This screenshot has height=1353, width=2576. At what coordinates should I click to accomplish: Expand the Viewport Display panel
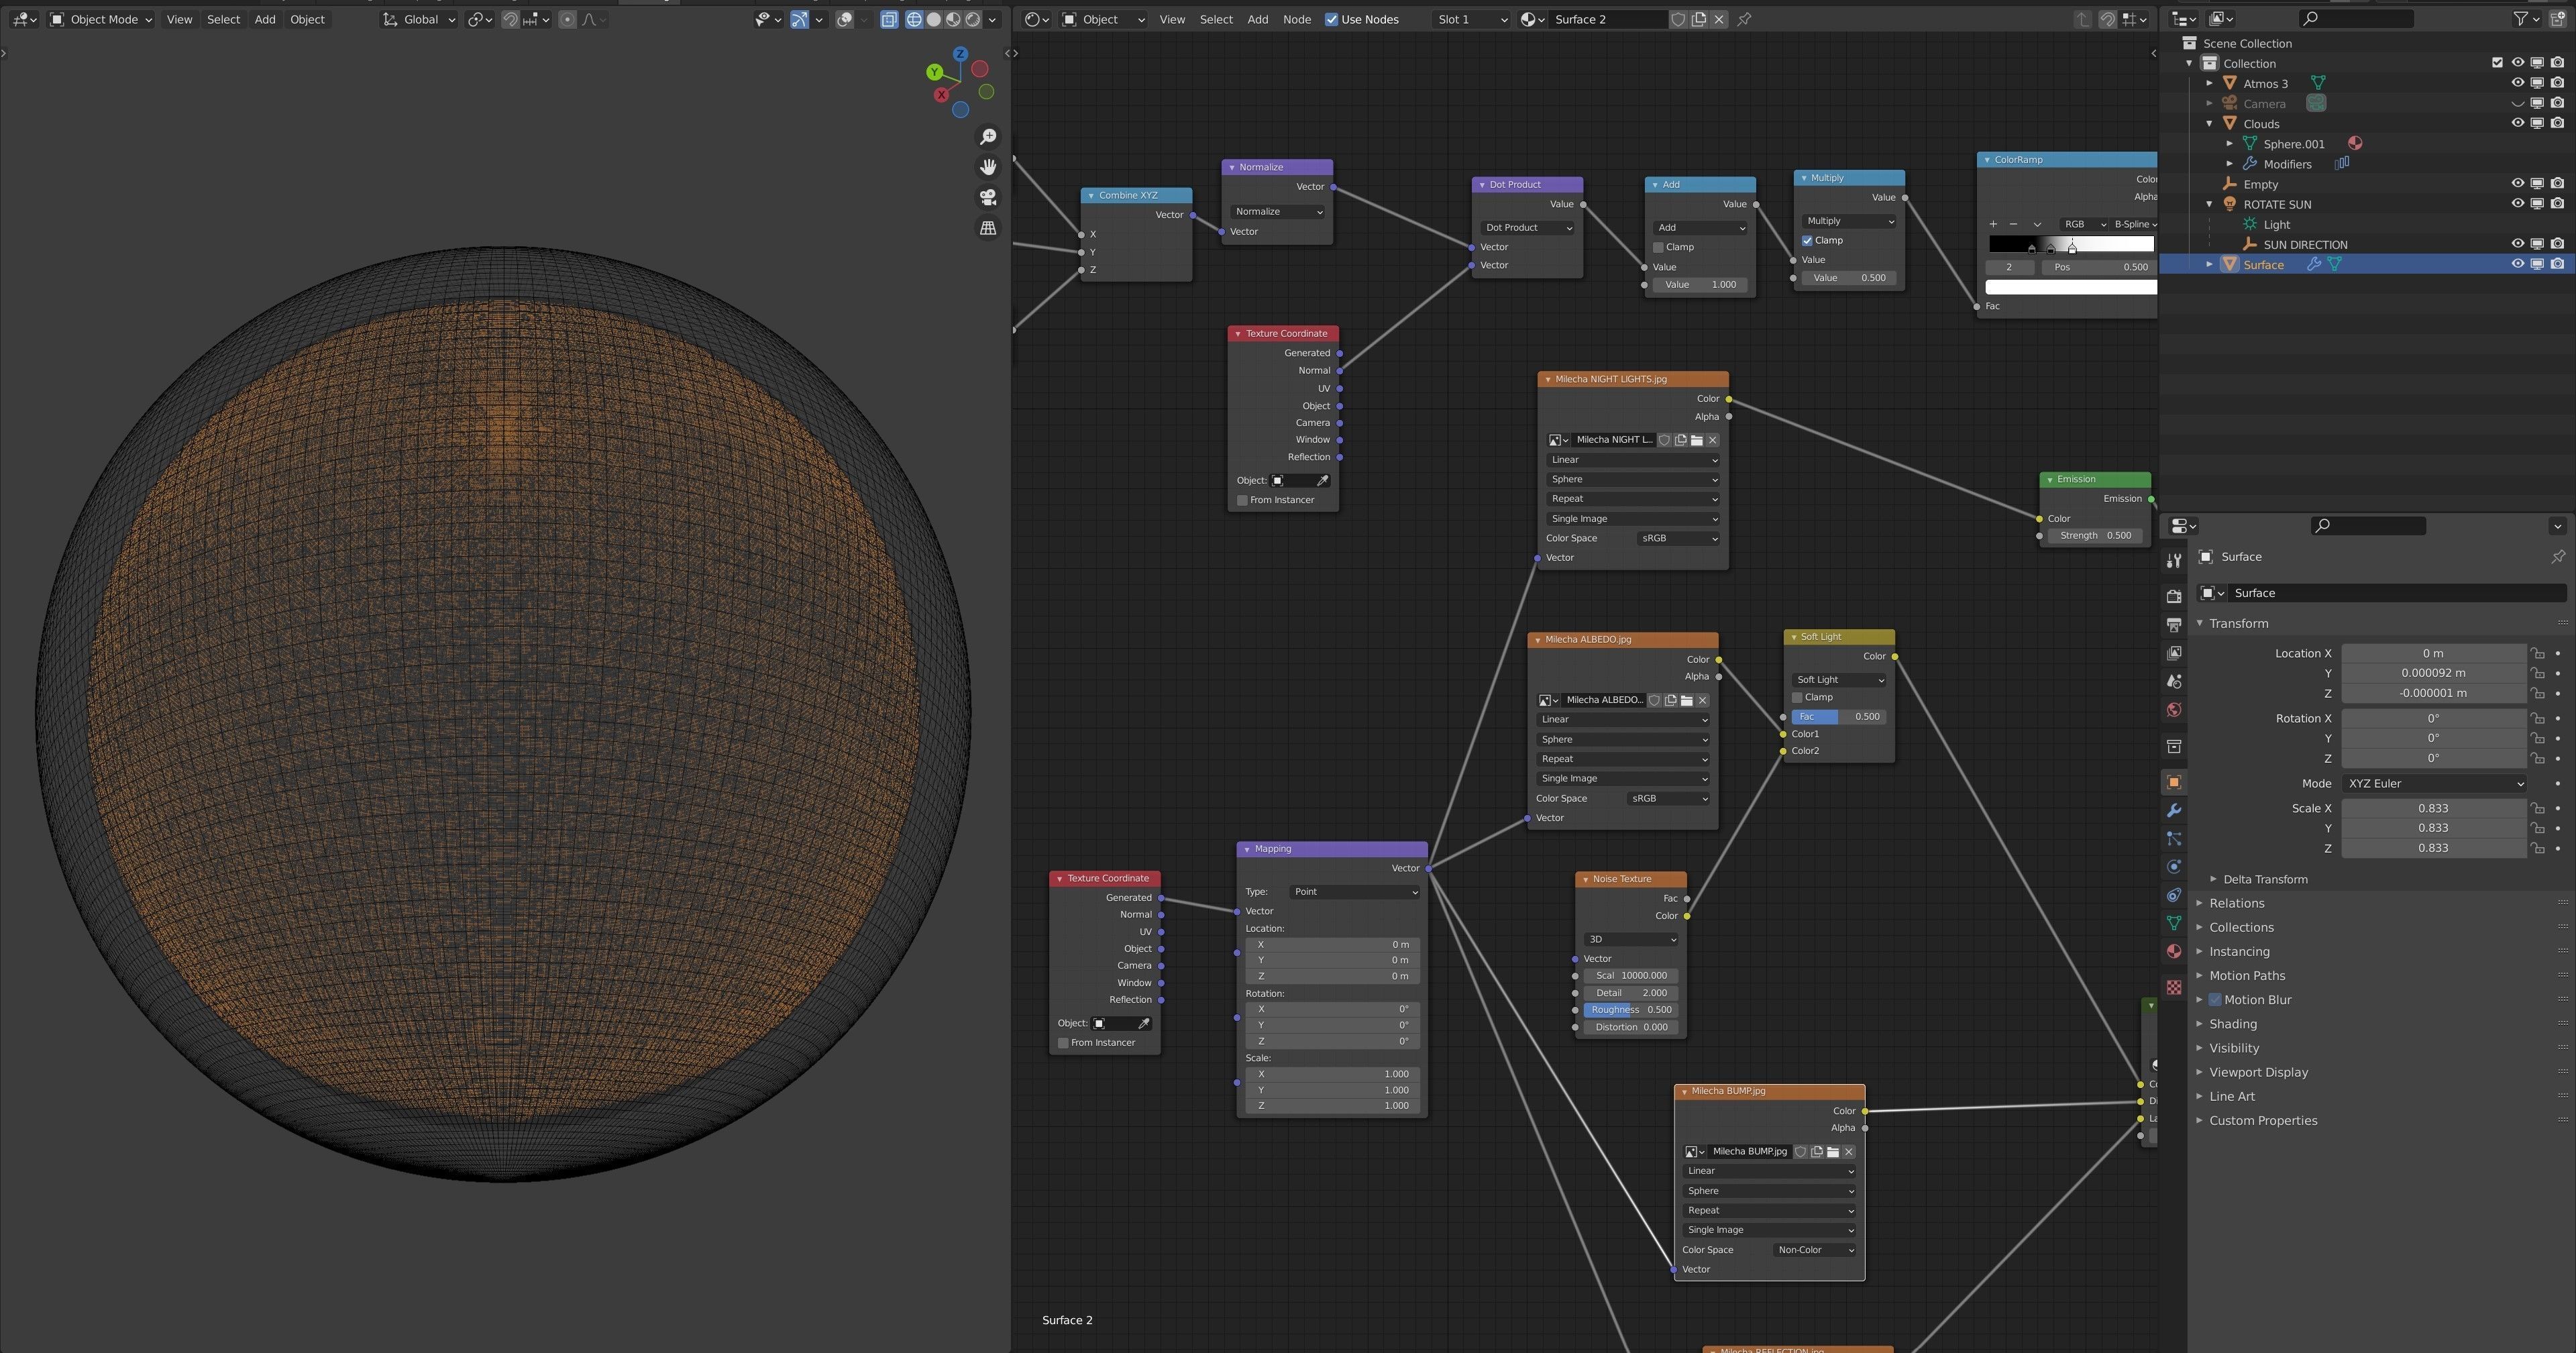point(2258,1072)
